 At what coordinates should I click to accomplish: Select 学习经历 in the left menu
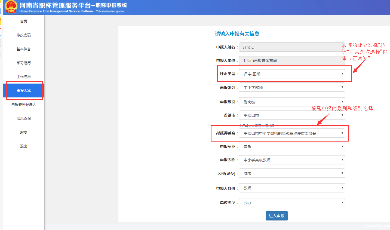[x=24, y=63]
